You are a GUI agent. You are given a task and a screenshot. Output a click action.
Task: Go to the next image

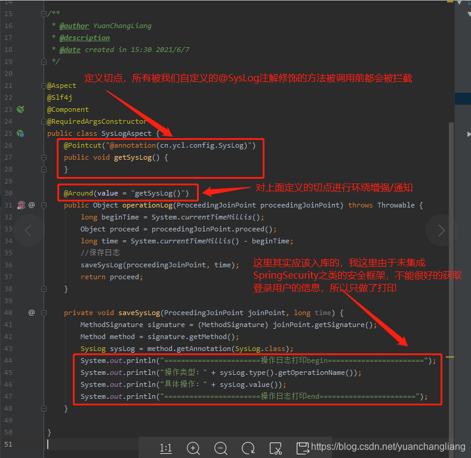point(441,231)
